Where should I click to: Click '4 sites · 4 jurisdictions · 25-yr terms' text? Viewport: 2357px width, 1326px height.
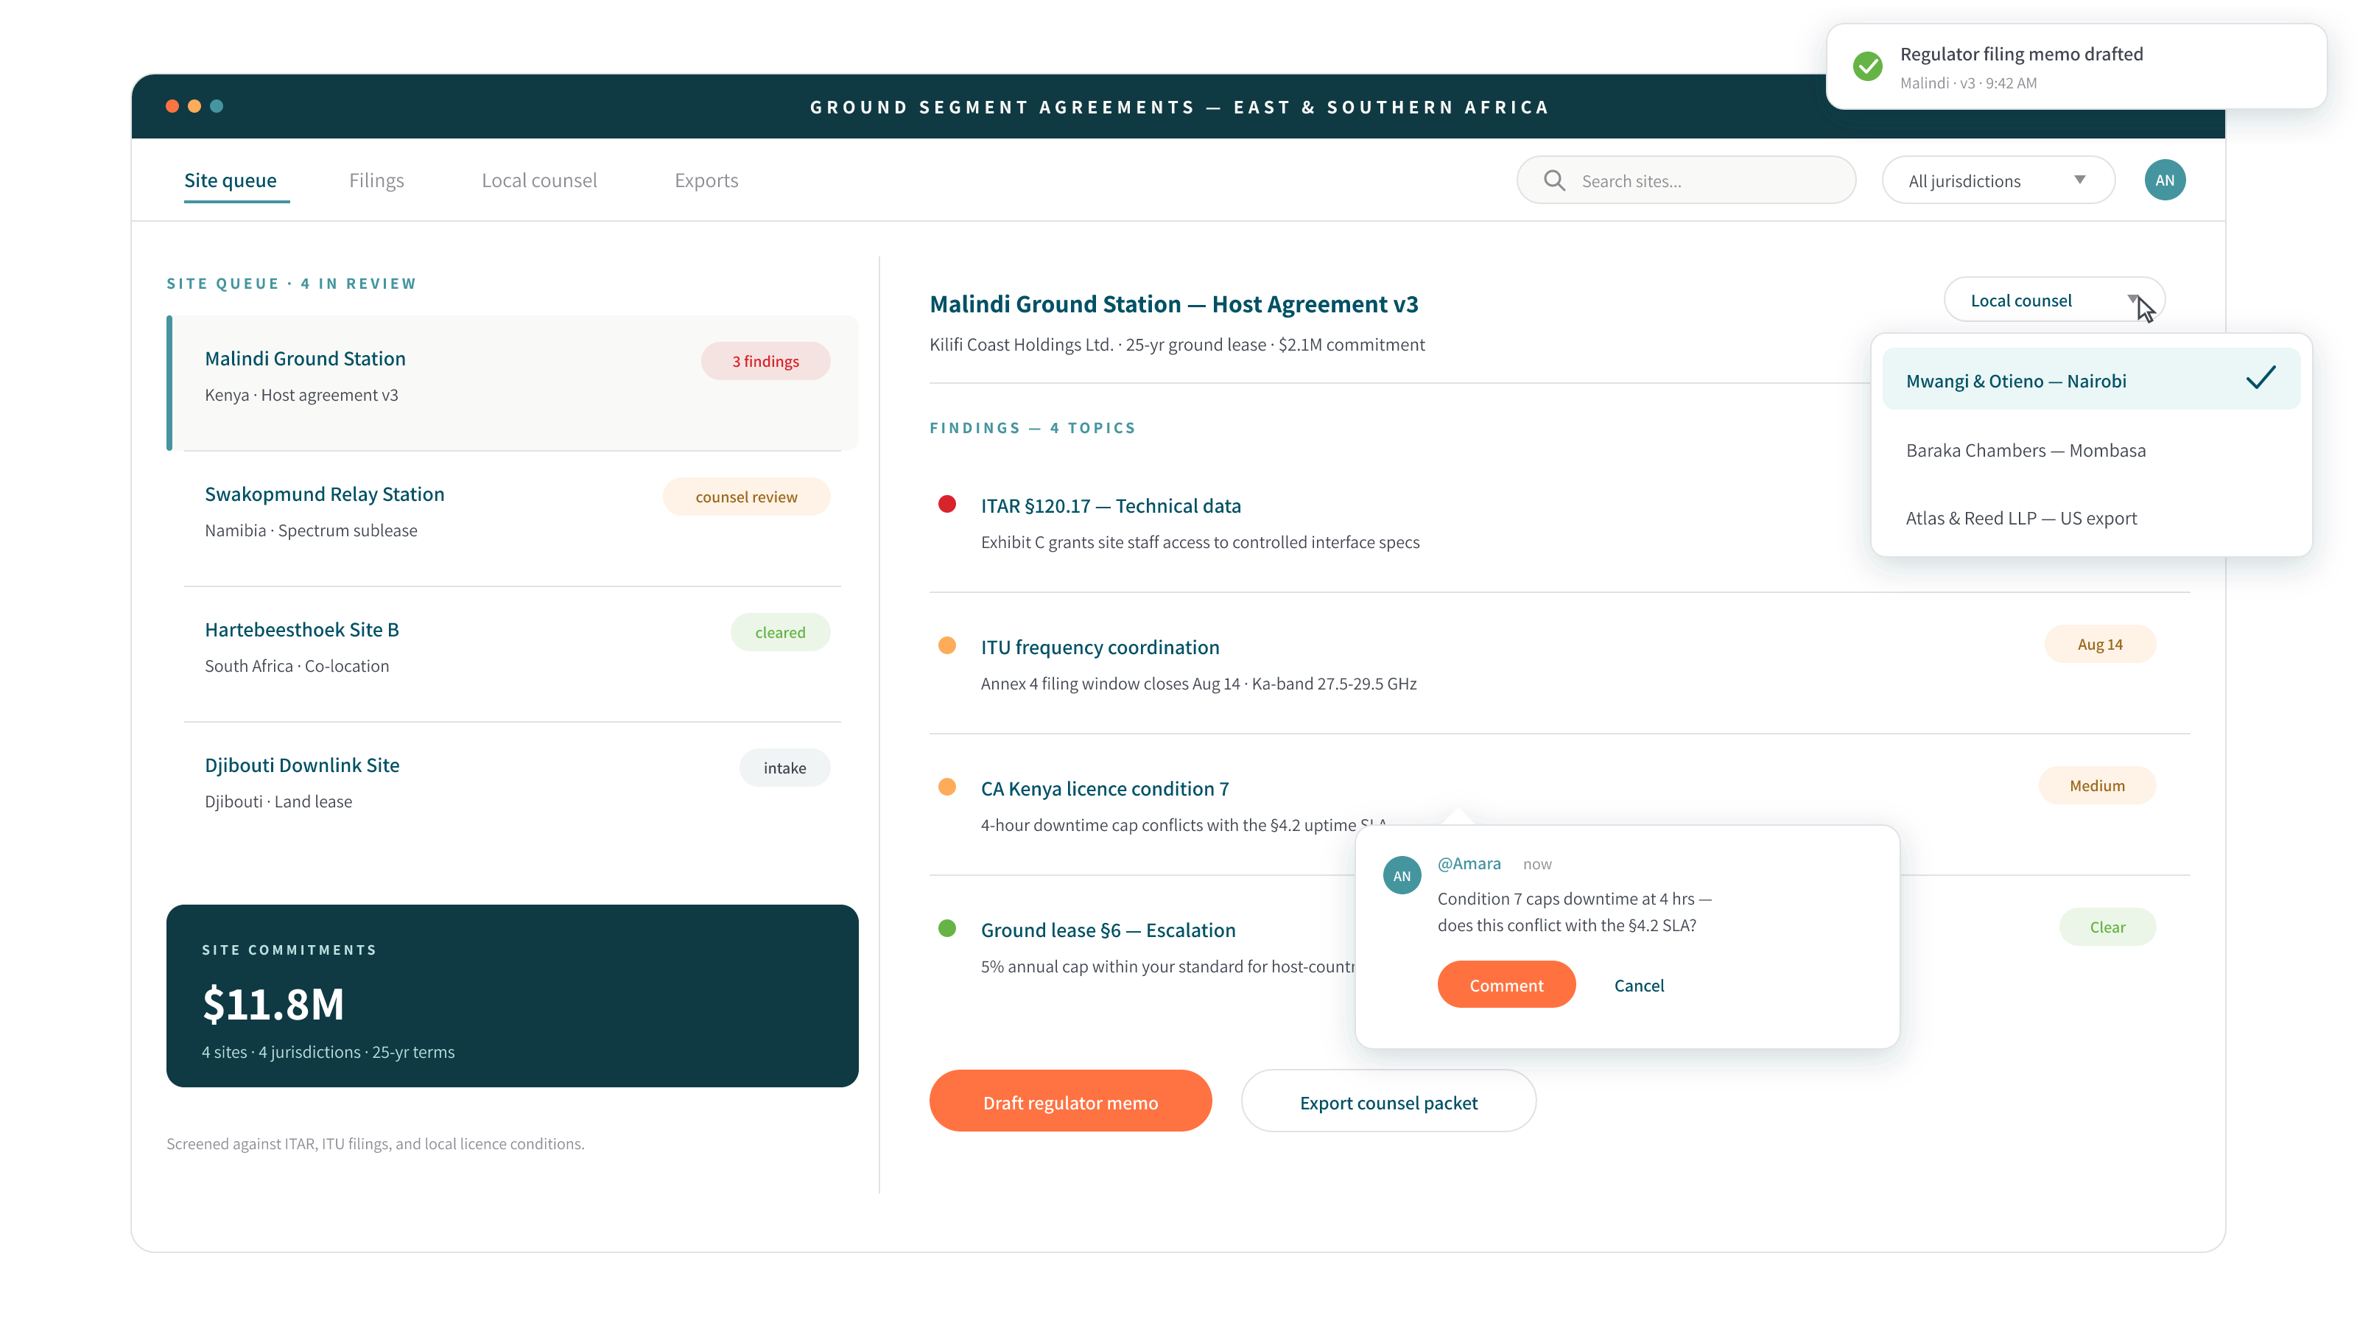click(x=328, y=1051)
